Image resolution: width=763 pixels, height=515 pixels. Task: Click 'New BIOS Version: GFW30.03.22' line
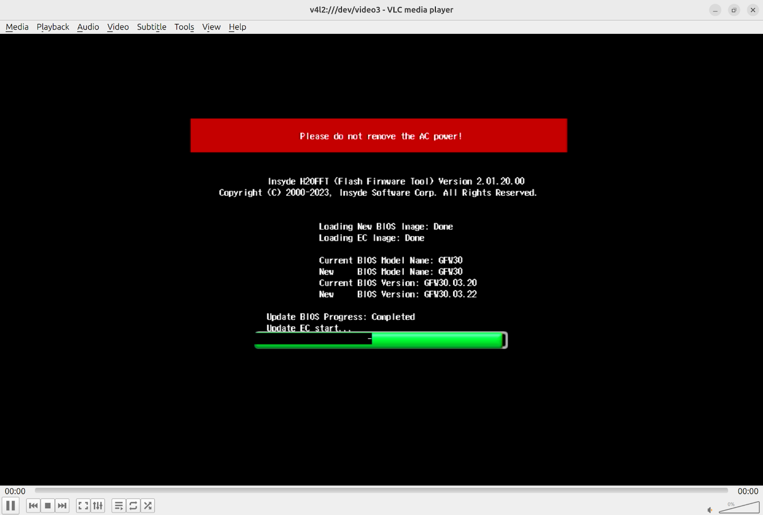coord(398,294)
